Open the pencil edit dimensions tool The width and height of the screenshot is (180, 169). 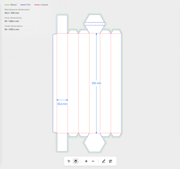(x=103, y=161)
